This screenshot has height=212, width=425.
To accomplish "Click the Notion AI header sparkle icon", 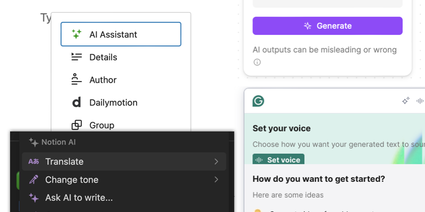I will point(34,142).
